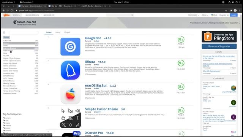The image size is (243, 137).
Task: Open the XCursor Pro title link
Action: 94,133
